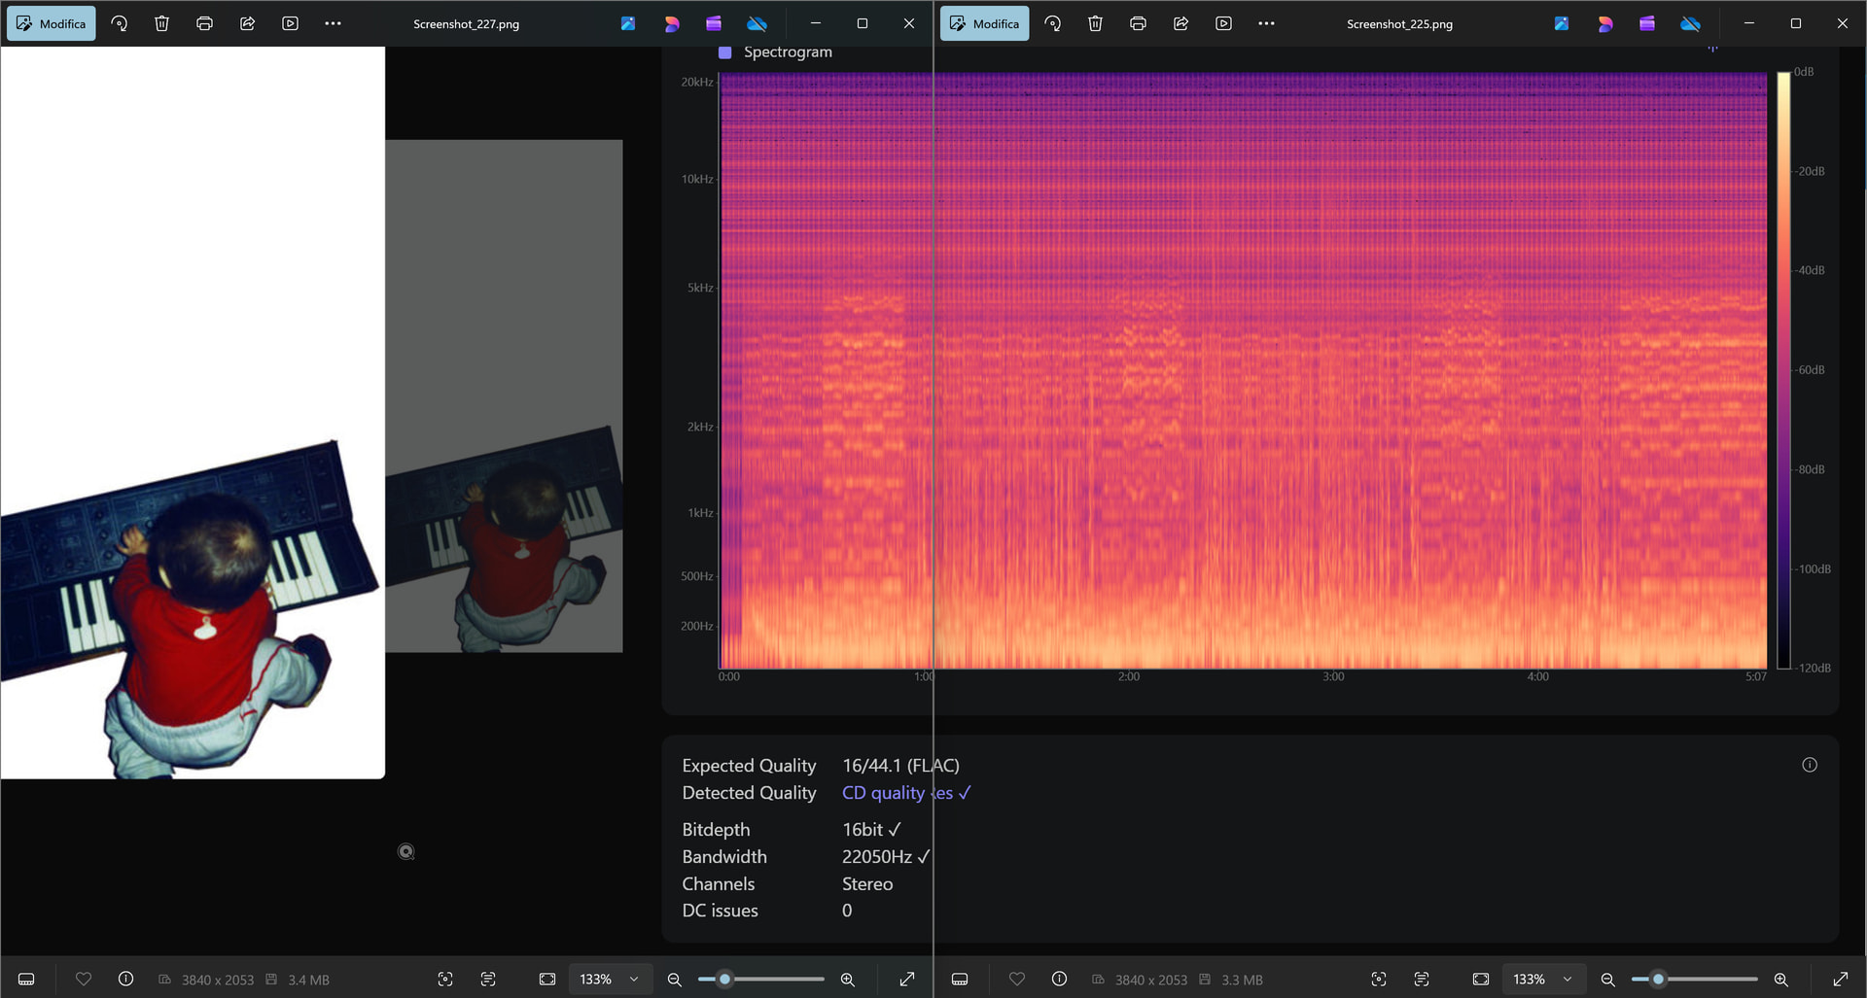Image resolution: width=1867 pixels, height=998 pixels.
Task: Share Screenshot_225.png using the share icon
Action: (x=1180, y=23)
